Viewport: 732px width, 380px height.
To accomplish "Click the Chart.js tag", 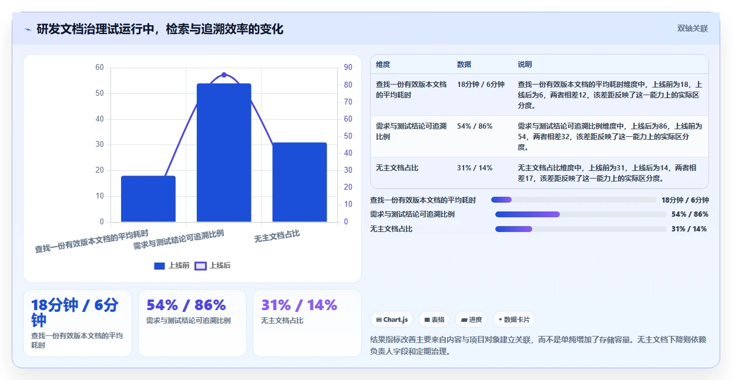I will tap(392, 320).
